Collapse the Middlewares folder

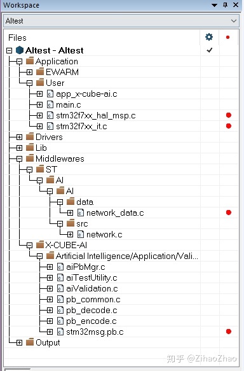[x=19, y=158]
